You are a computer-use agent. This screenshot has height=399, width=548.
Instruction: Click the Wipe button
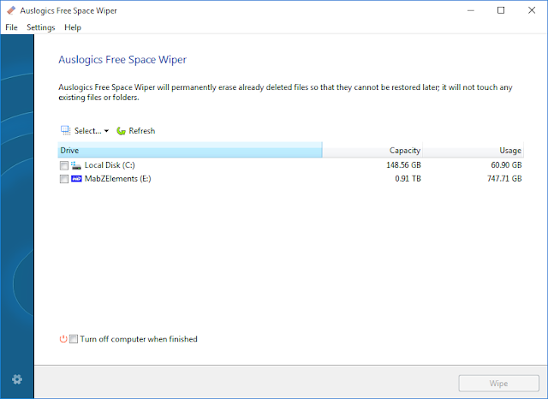point(498,384)
